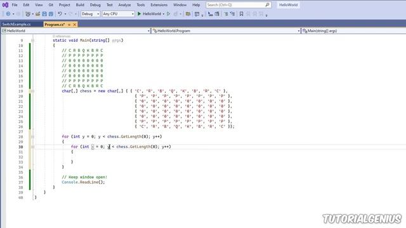Screen dimensions: 406x228
Task: Open the Window menu
Action: pos(180,5)
